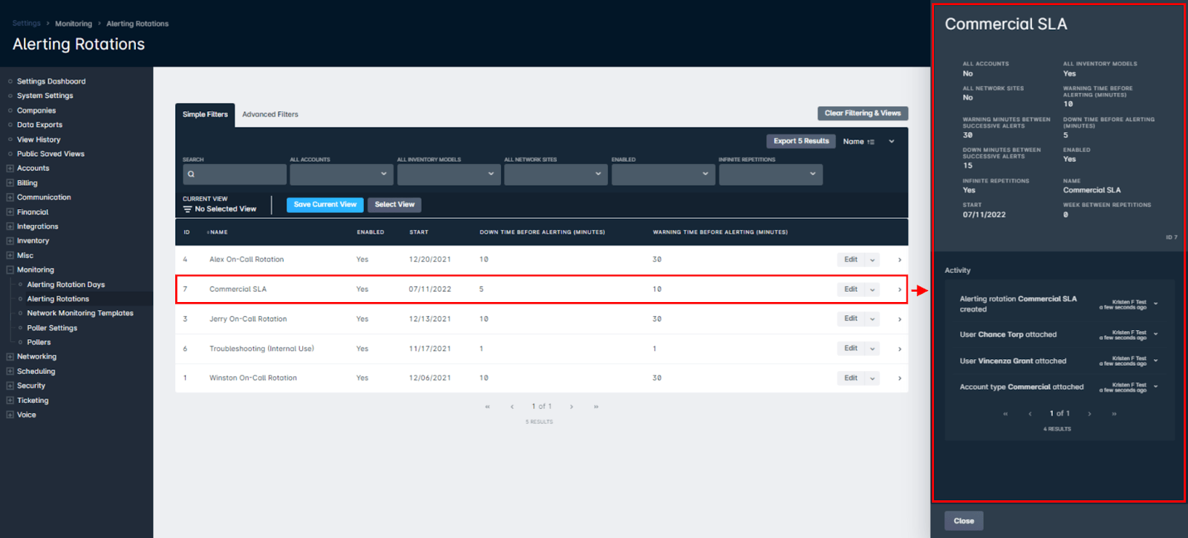Screen dimensions: 1188x538
Task: Collapse the Monitoring sidebar section
Action: point(10,270)
